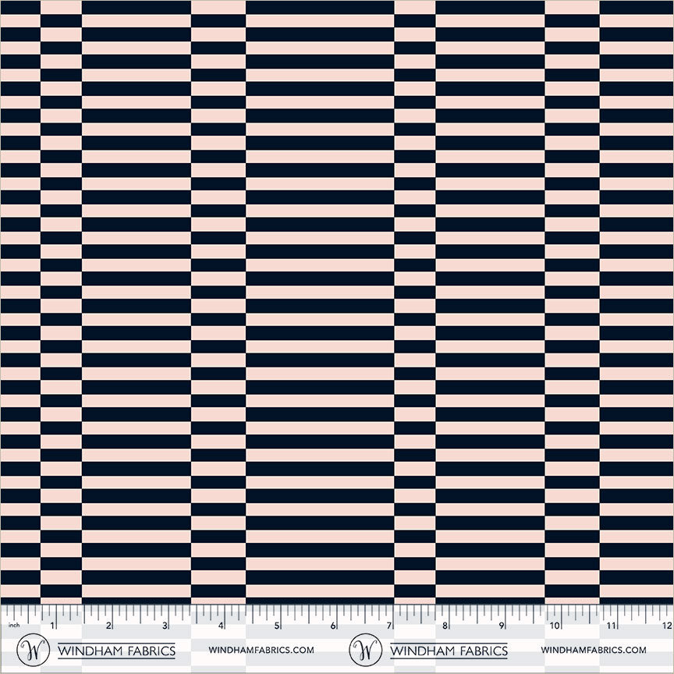Click the number 2 on the ruler
This screenshot has height=674, width=674.
tap(109, 626)
